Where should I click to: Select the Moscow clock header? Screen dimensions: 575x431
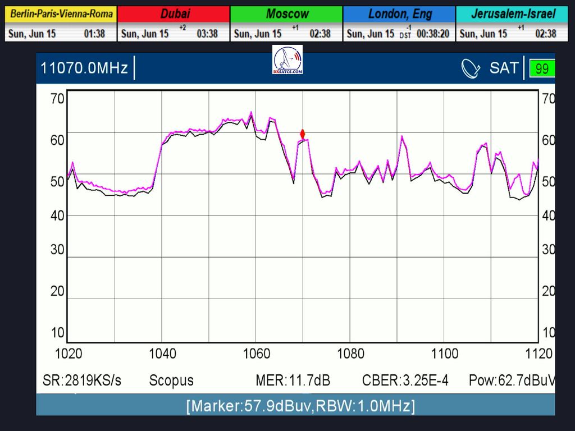click(287, 14)
